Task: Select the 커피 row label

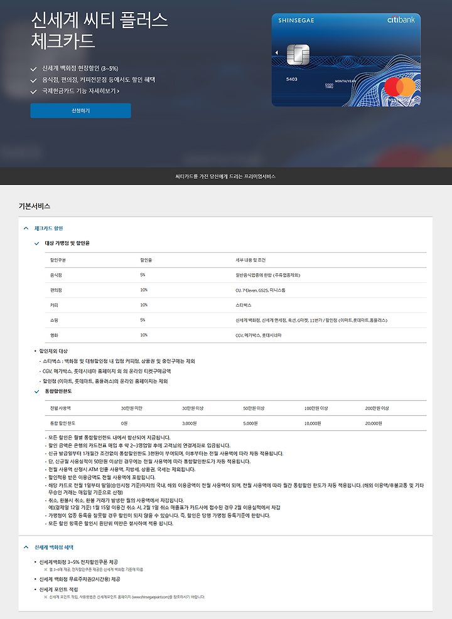Action: (x=54, y=305)
